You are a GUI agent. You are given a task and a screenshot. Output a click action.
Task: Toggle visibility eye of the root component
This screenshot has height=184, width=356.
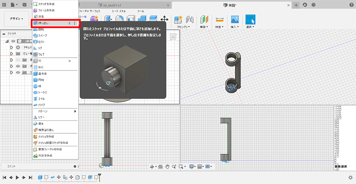(x=13, y=41)
